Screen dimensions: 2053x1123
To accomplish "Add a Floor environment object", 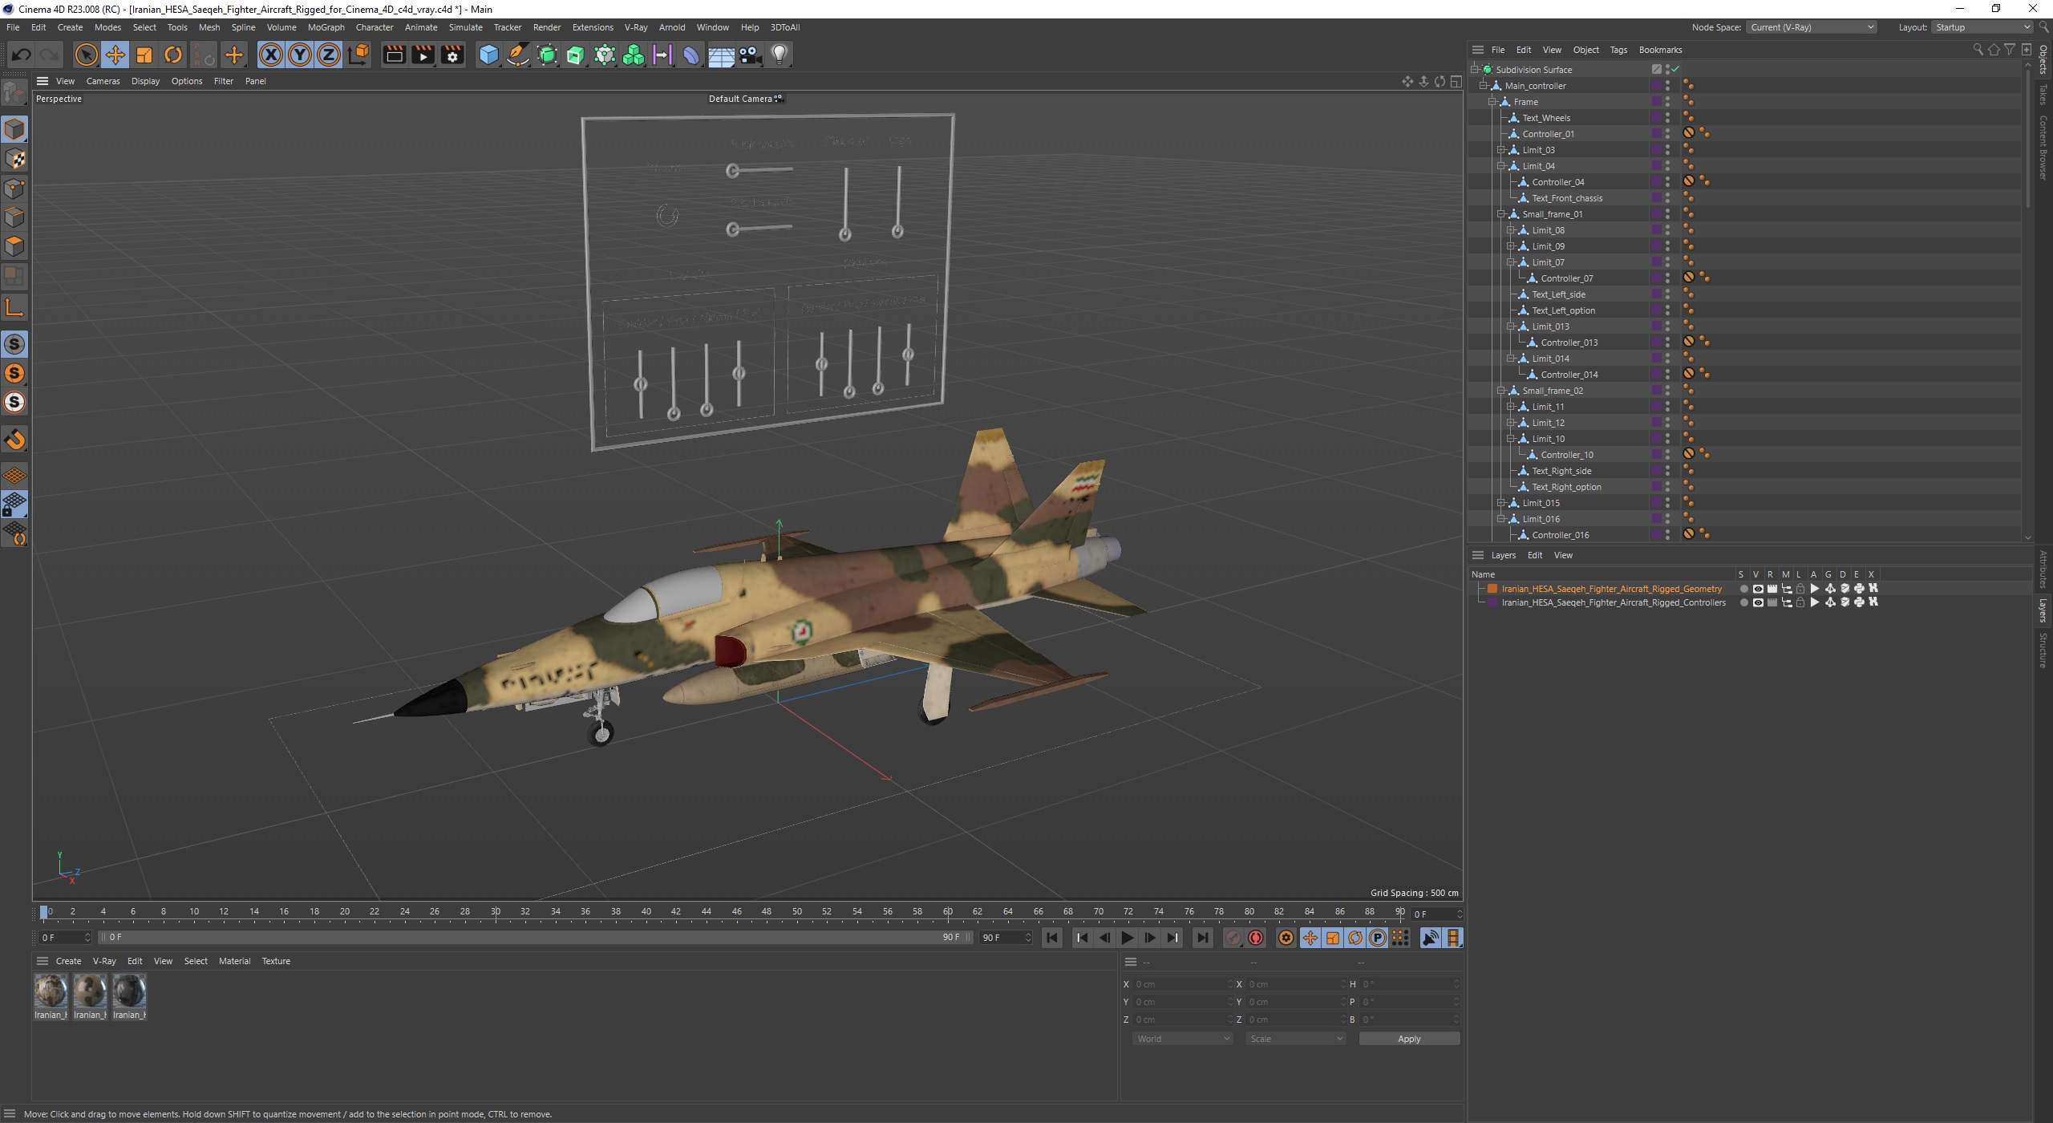I will click(720, 55).
